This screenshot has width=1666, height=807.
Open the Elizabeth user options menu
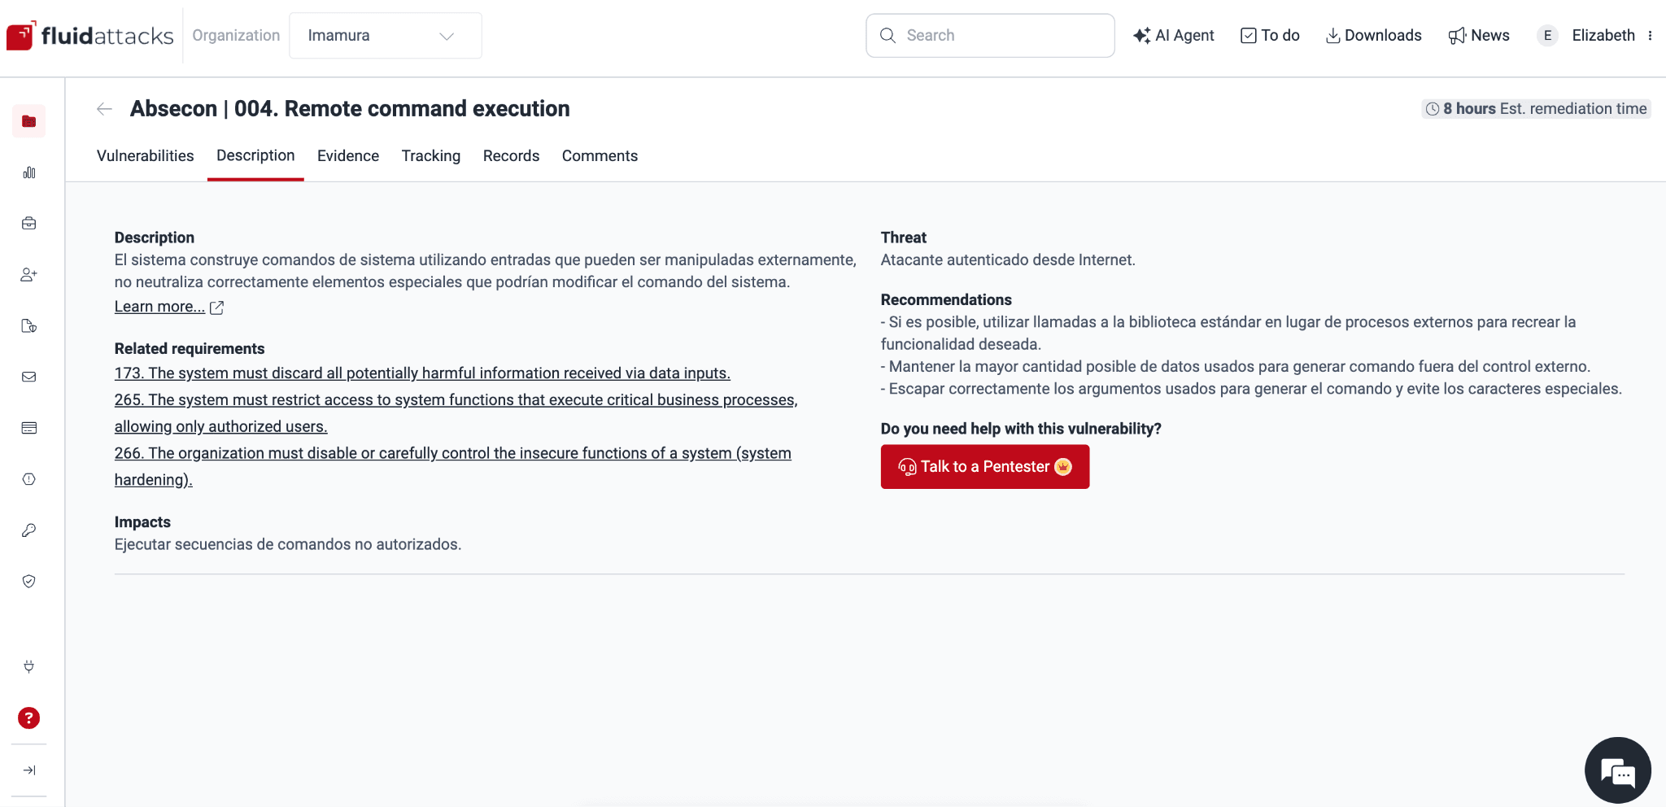click(1650, 36)
